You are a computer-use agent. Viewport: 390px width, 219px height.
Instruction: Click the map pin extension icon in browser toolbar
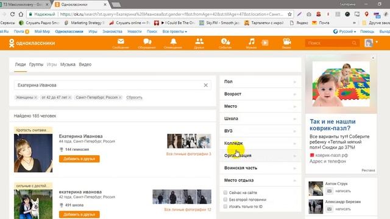[366, 14]
